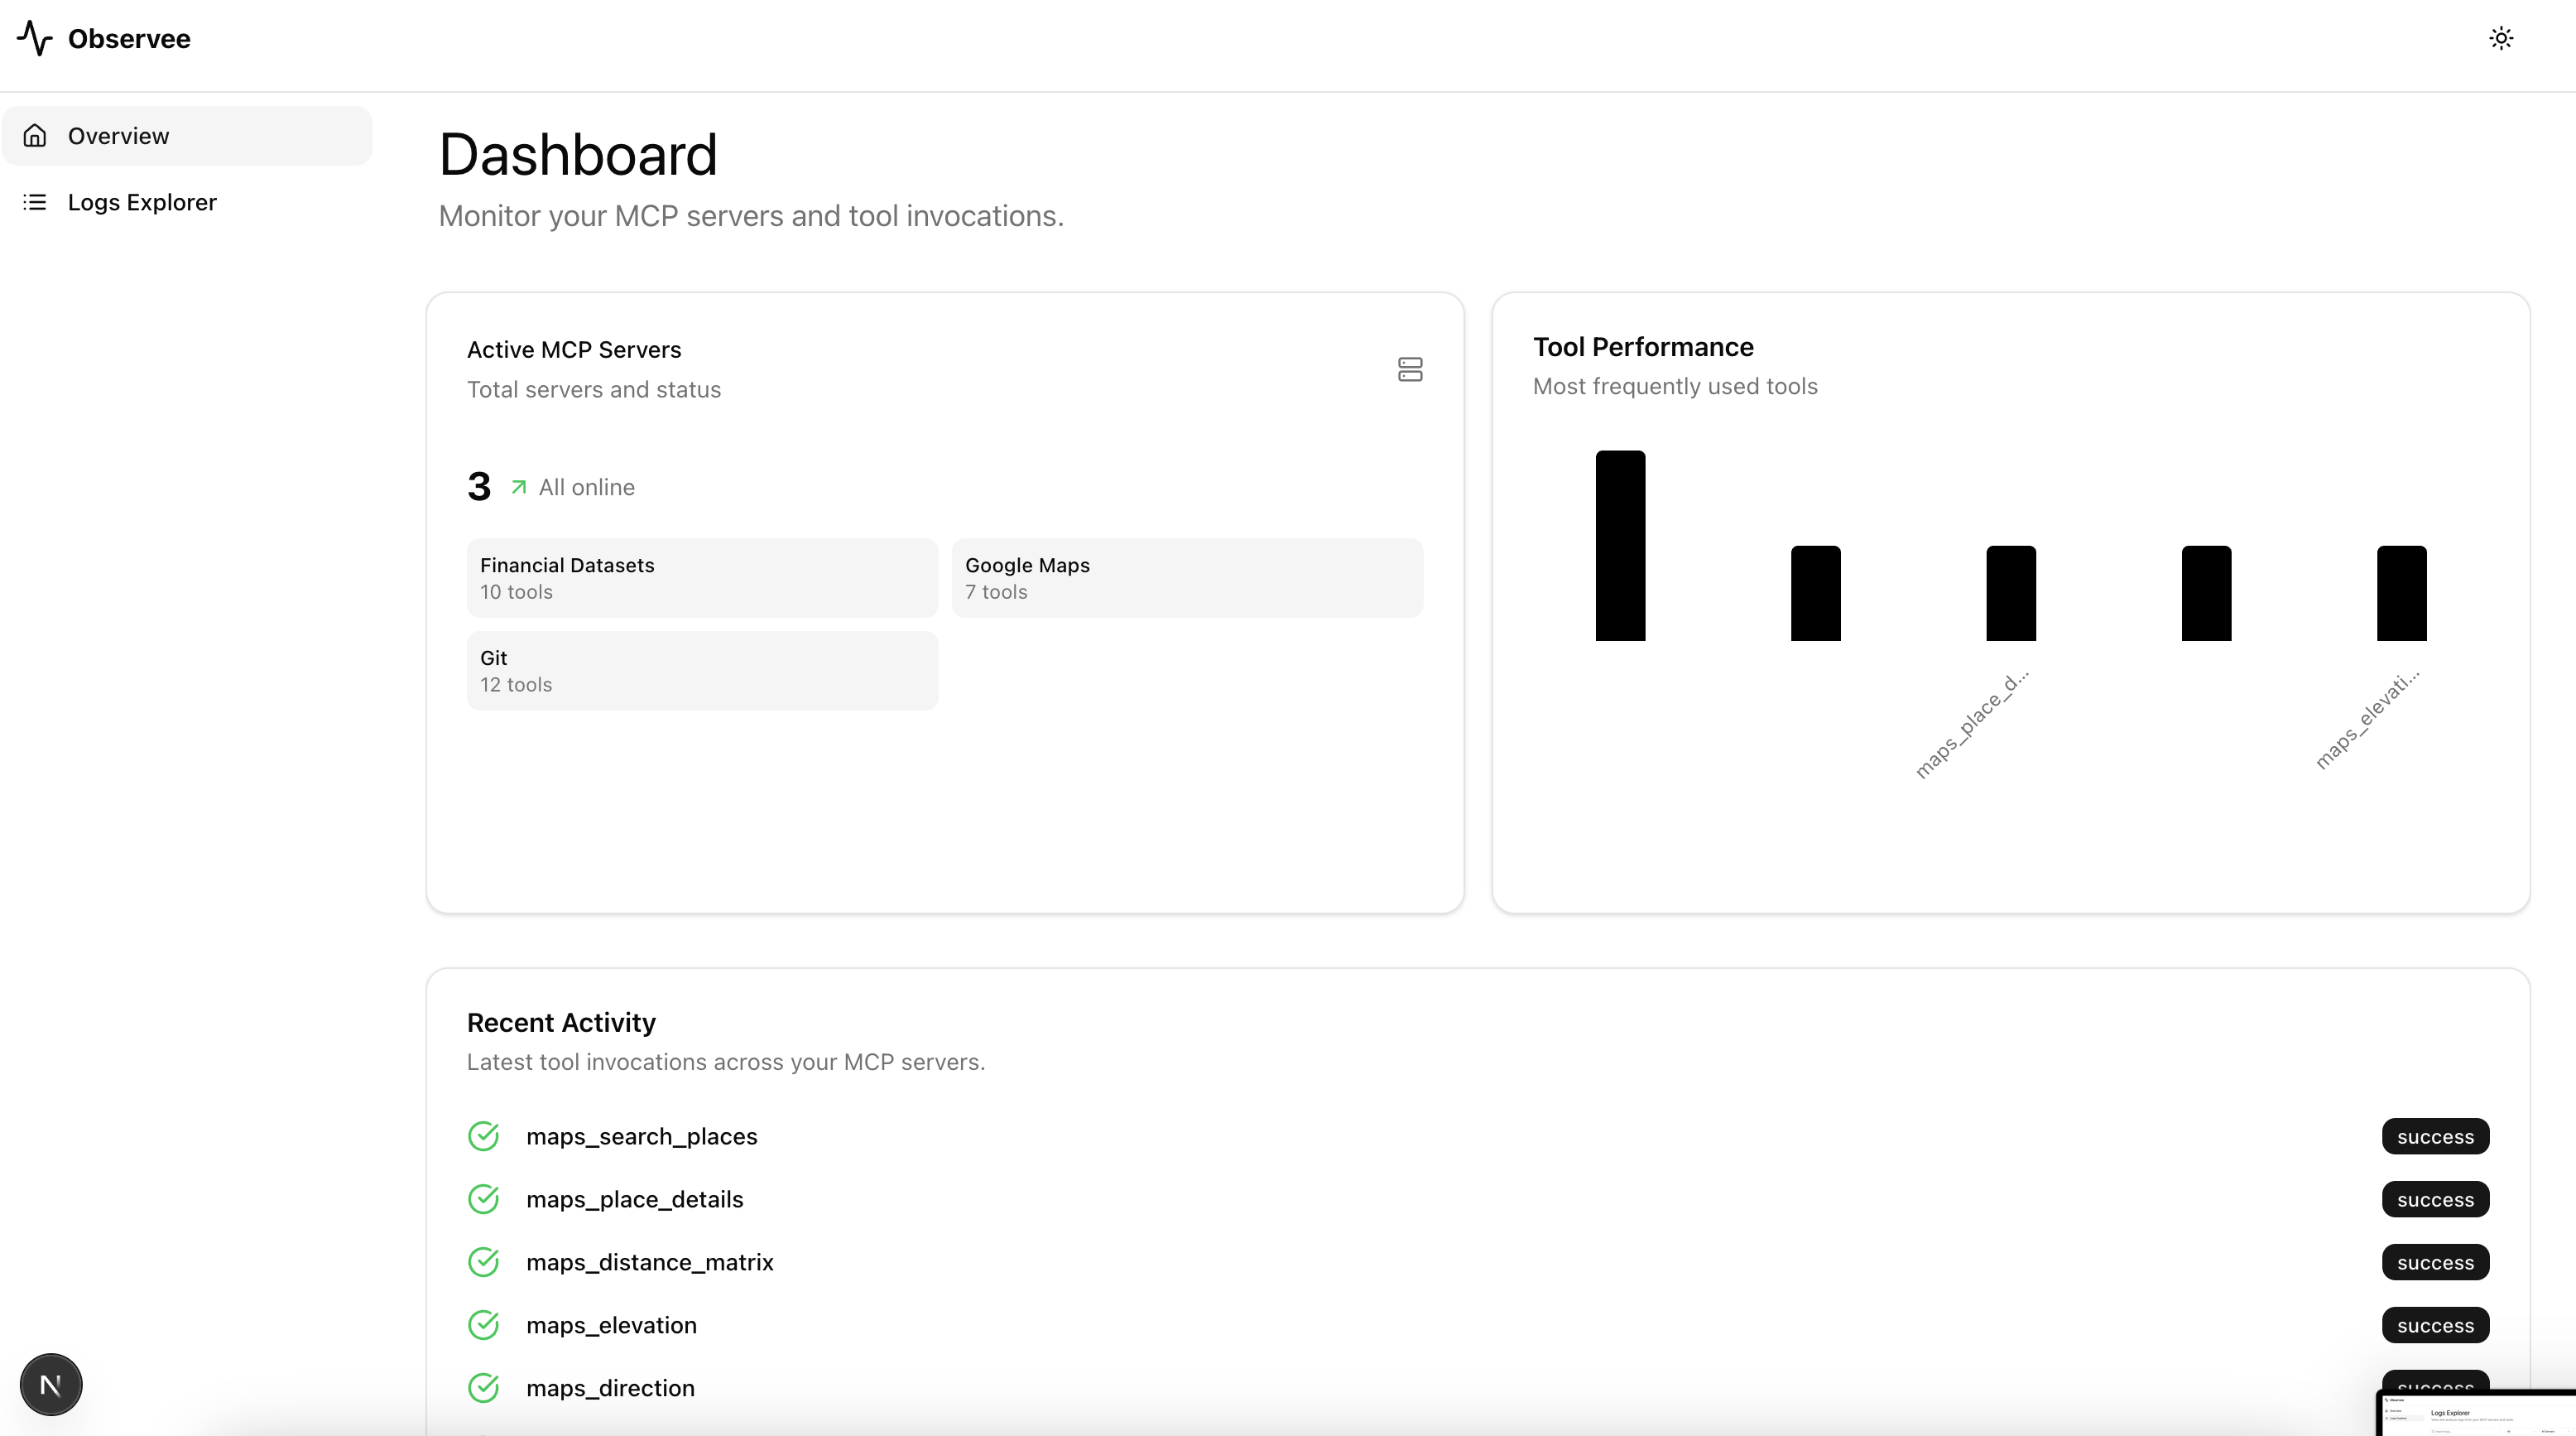
Task: Click the maps_elevati... bar in chart
Action: pyautogui.click(x=2401, y=594)
